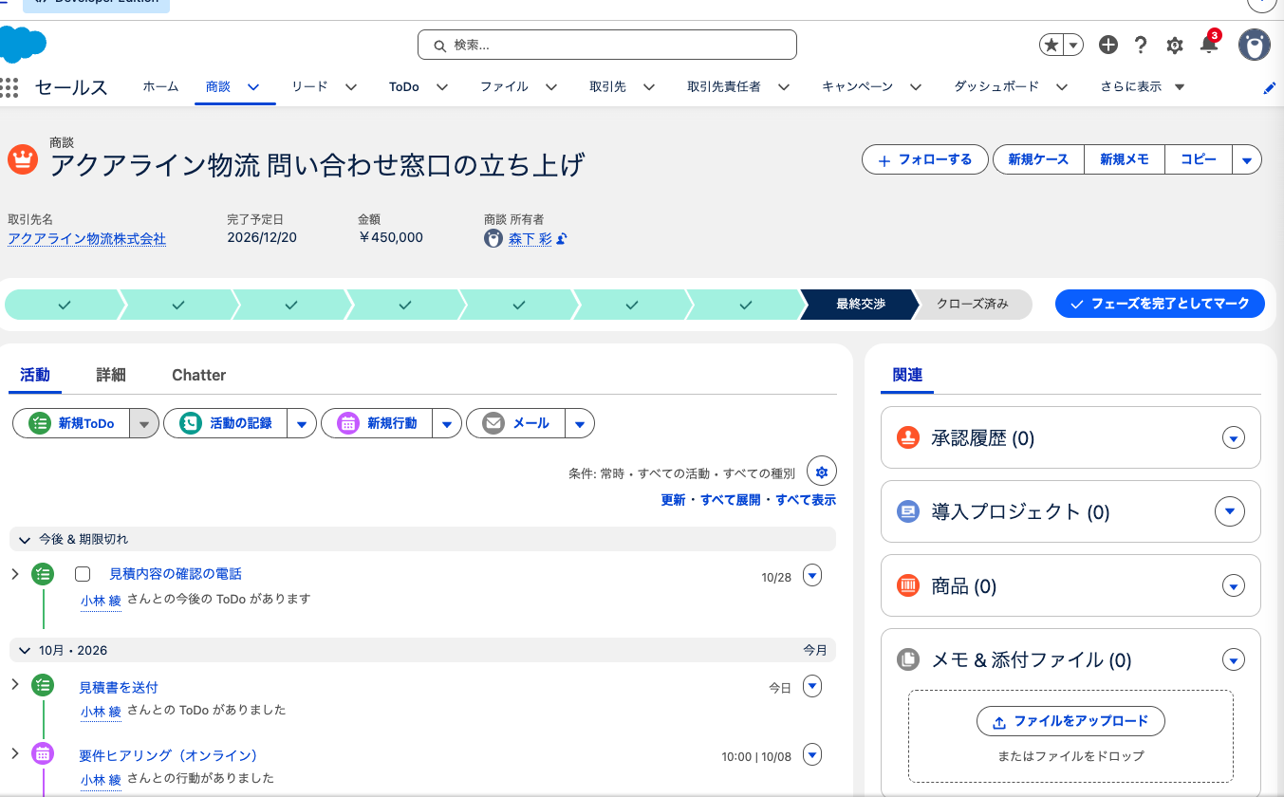
Task: Click すべて展開 in the activity timeline
Action: (730, 499)
